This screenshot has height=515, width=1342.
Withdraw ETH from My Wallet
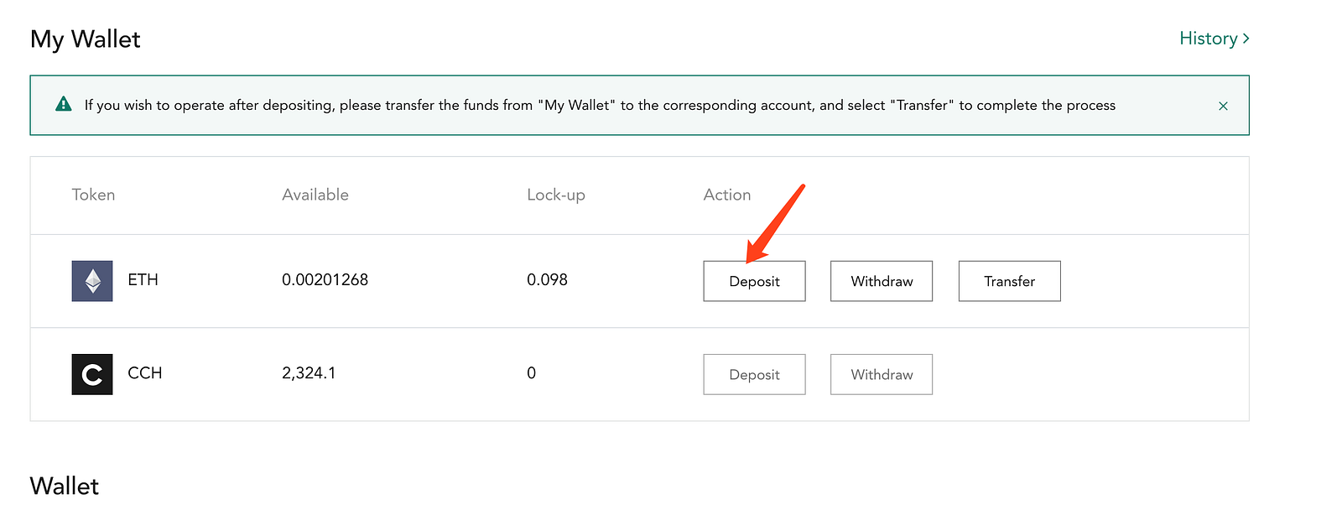[882, 281]
